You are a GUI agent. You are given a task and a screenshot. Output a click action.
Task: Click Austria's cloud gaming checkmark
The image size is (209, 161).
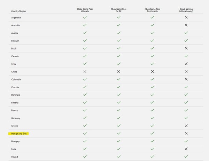click(186, 33)
